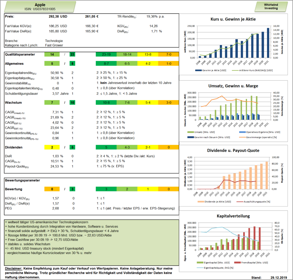Click the Stand date 29.12.2019
This screenshot has width=293, height=280.
point(279,278)
